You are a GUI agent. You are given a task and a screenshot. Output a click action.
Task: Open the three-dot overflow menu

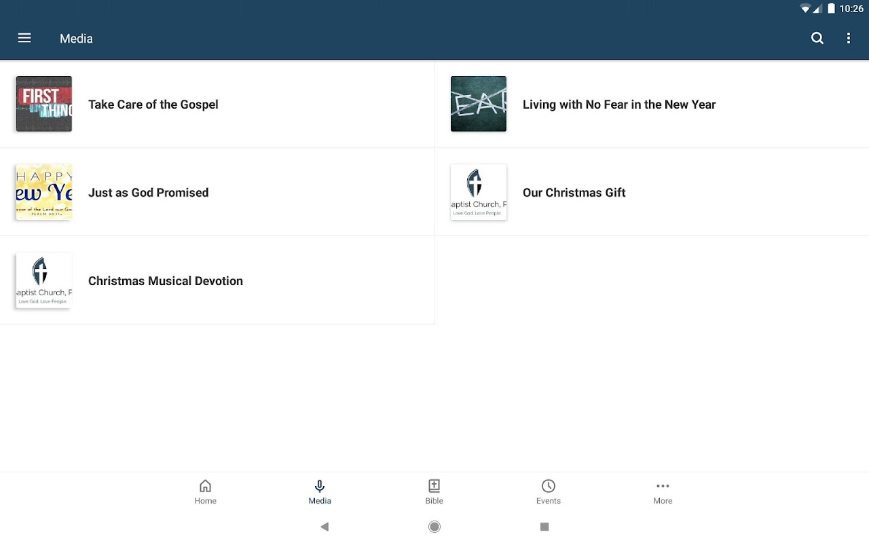849,38
